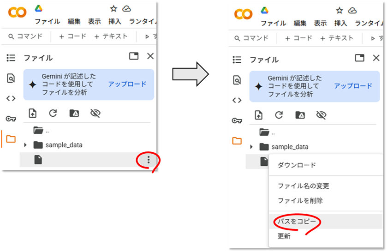The height and width of the screenshot is (252, 387).
Task: Click アップロード link in left Gemini banner
Action: (x=127, y=84)
